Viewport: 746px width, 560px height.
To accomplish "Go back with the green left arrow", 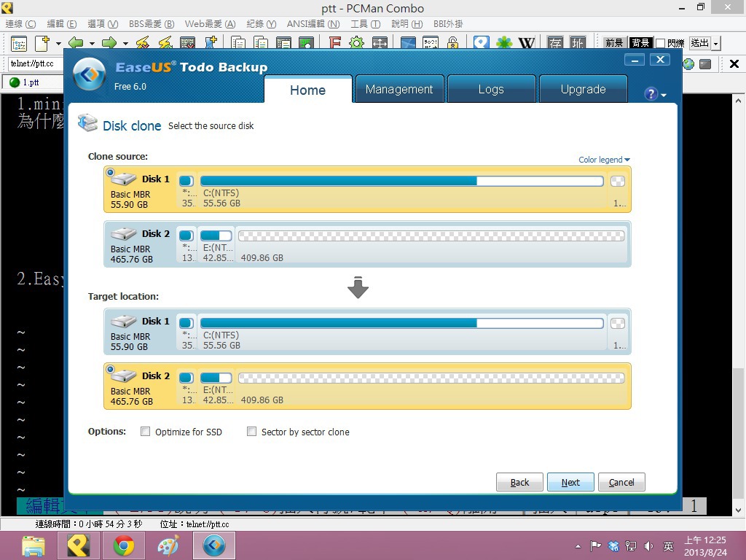I will click(76, 43).
